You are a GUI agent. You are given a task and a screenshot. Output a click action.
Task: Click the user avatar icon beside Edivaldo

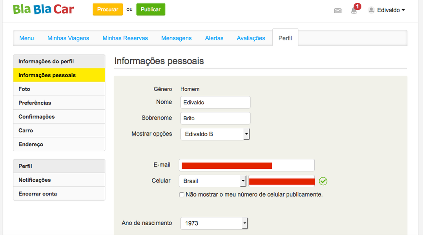[371, 10]
